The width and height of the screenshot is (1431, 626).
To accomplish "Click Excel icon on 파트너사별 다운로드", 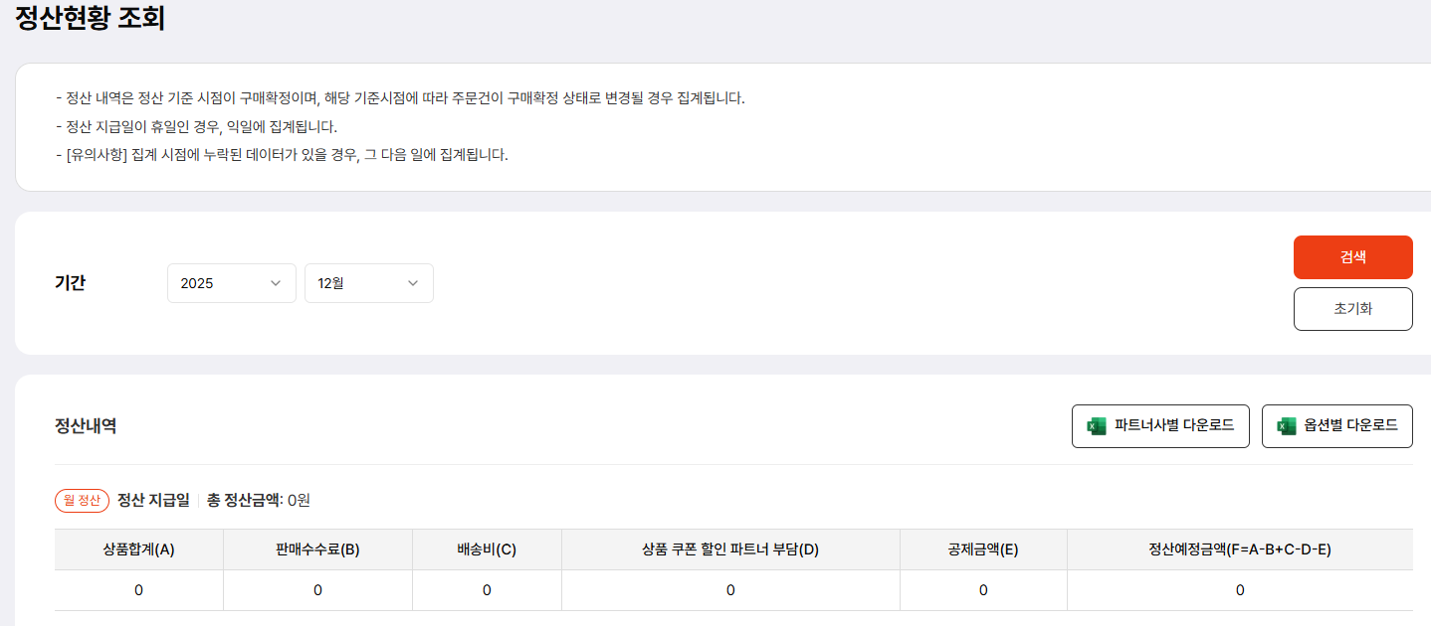I will pos(1097,426).
